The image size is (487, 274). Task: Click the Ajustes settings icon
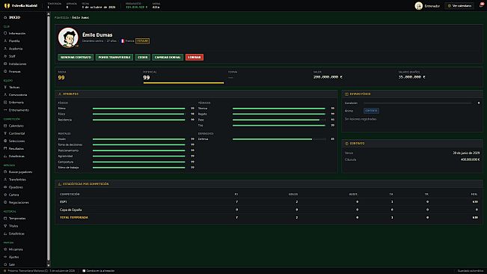pyautogui.click(x=5, y=257)
